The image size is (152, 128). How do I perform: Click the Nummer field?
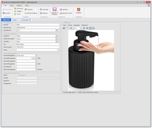point(38,25)
